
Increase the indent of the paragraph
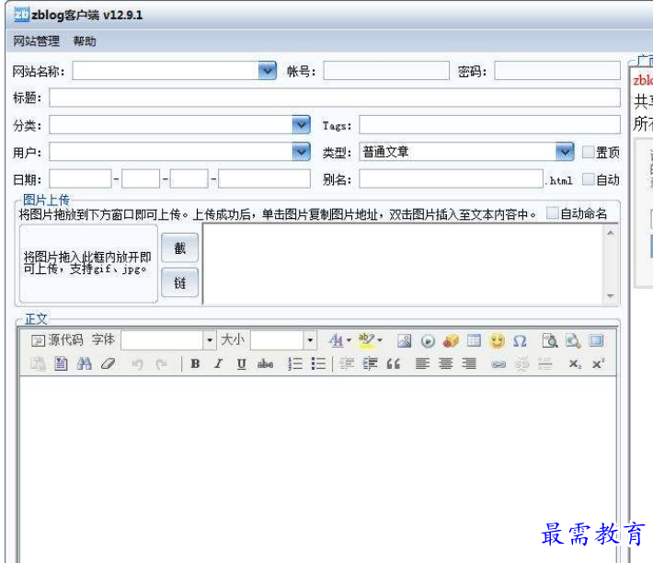pos(370,364)
